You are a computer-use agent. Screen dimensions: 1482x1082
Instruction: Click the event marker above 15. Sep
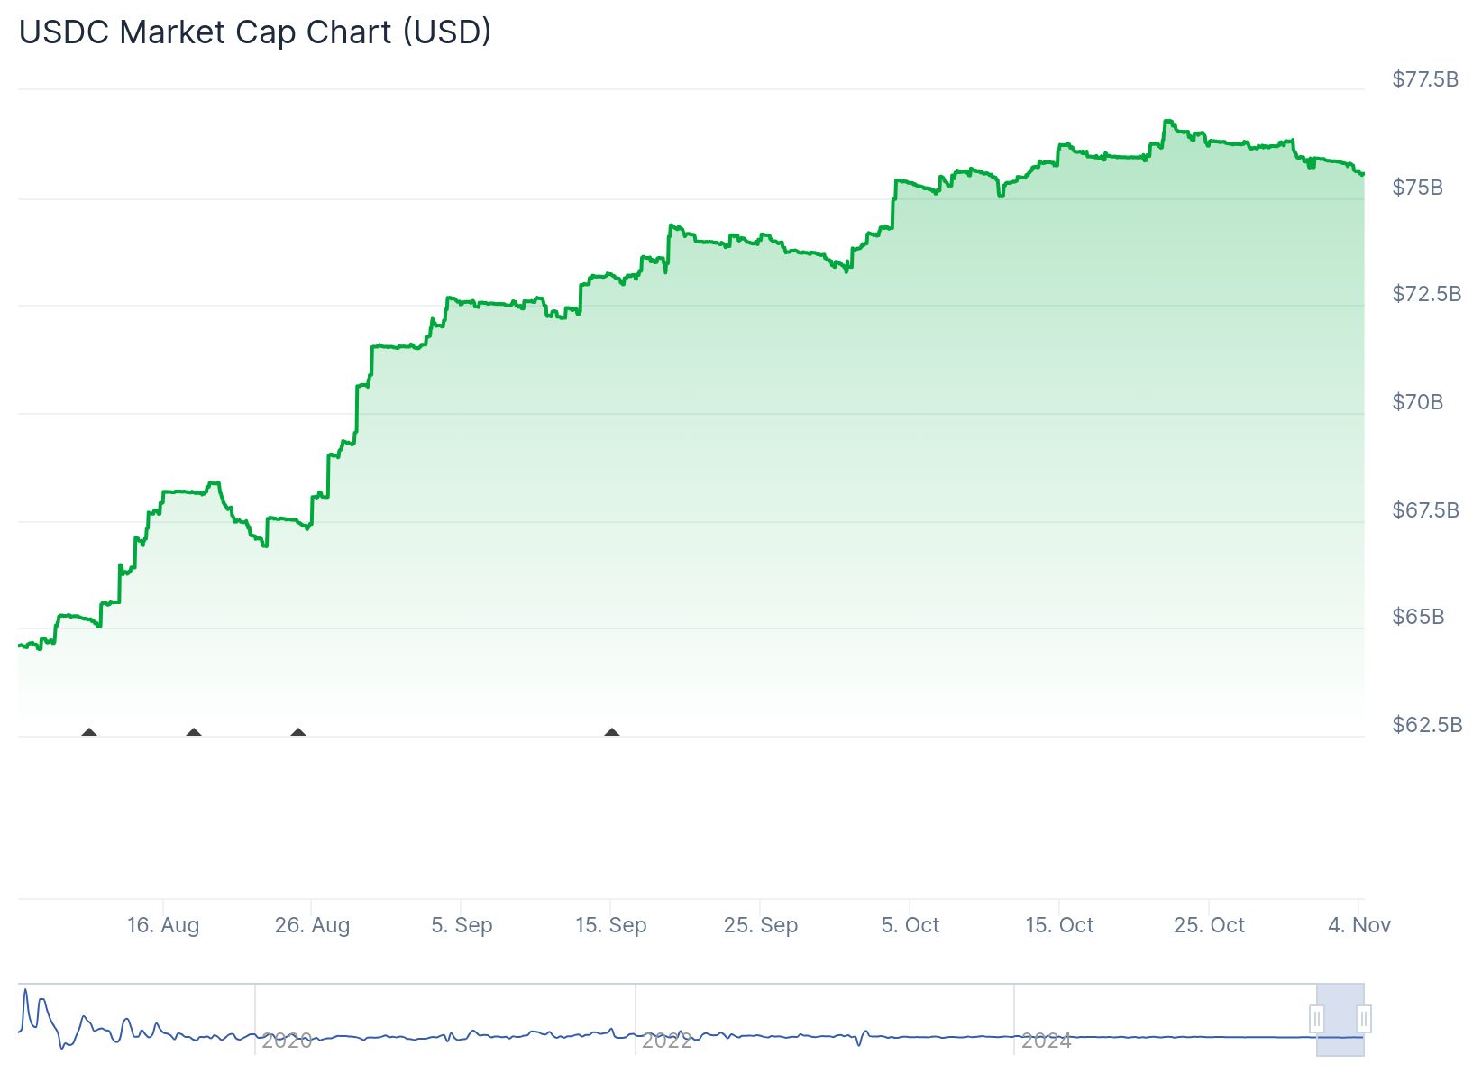tap(612, 732)
